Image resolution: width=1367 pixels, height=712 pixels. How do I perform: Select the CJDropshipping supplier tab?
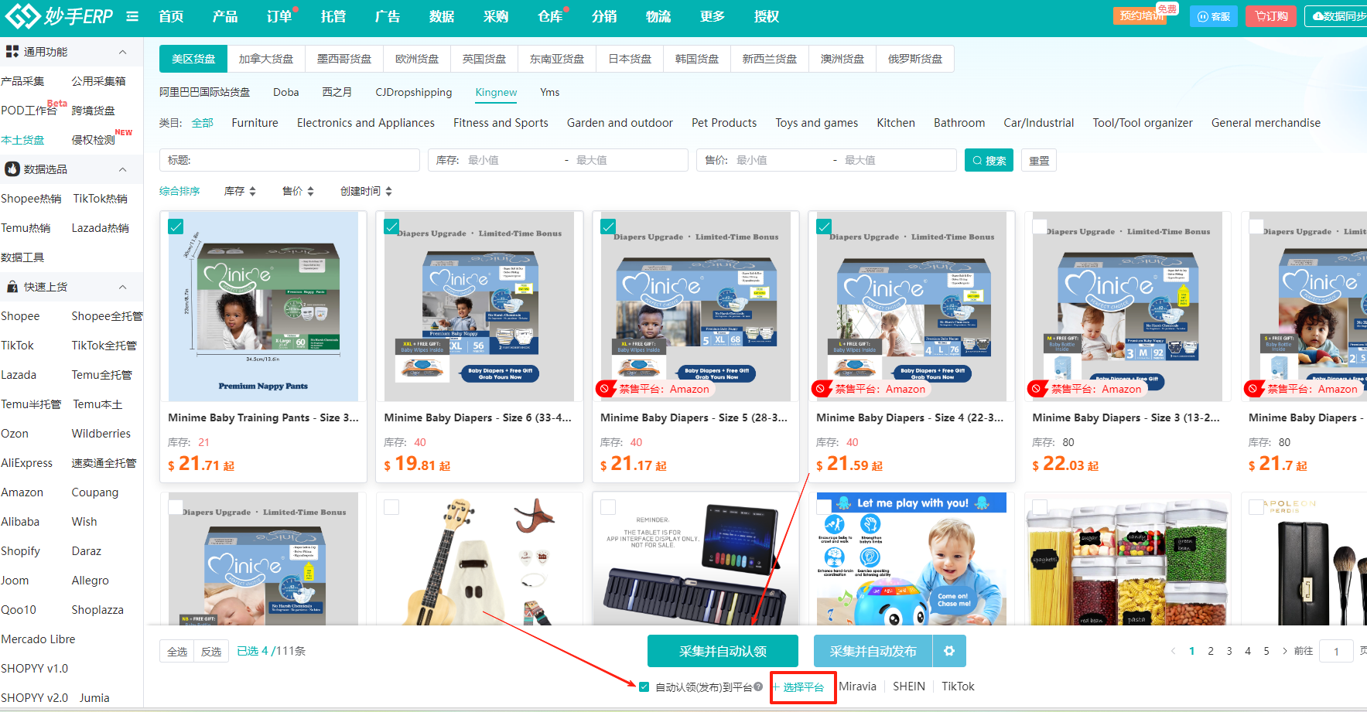click(x=414, y=92)
